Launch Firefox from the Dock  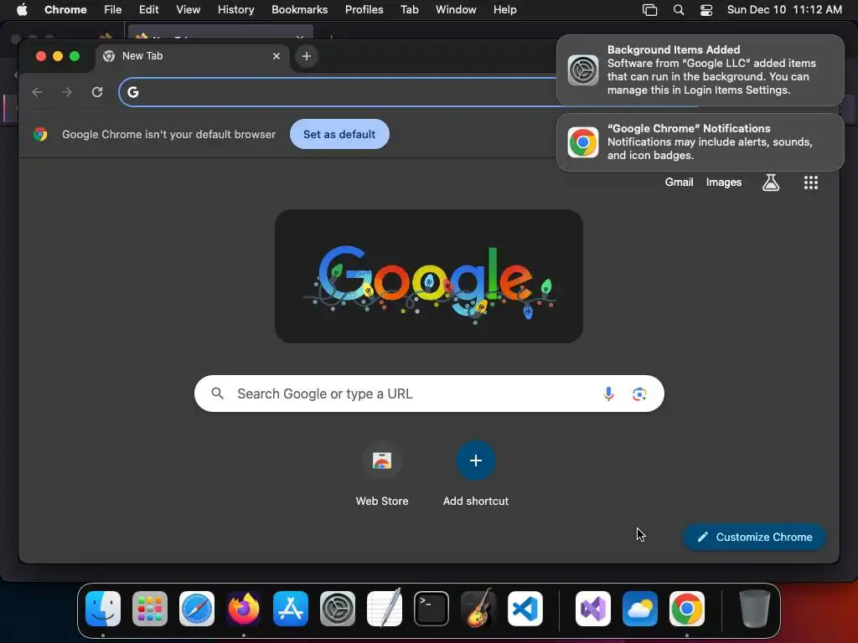pyautogui.click(x=244, y=609)
